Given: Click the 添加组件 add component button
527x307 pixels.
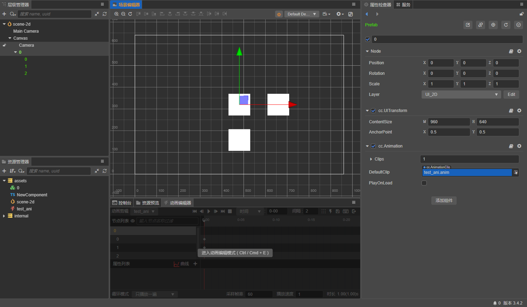Looking at the screenshot, I should 444,201.
